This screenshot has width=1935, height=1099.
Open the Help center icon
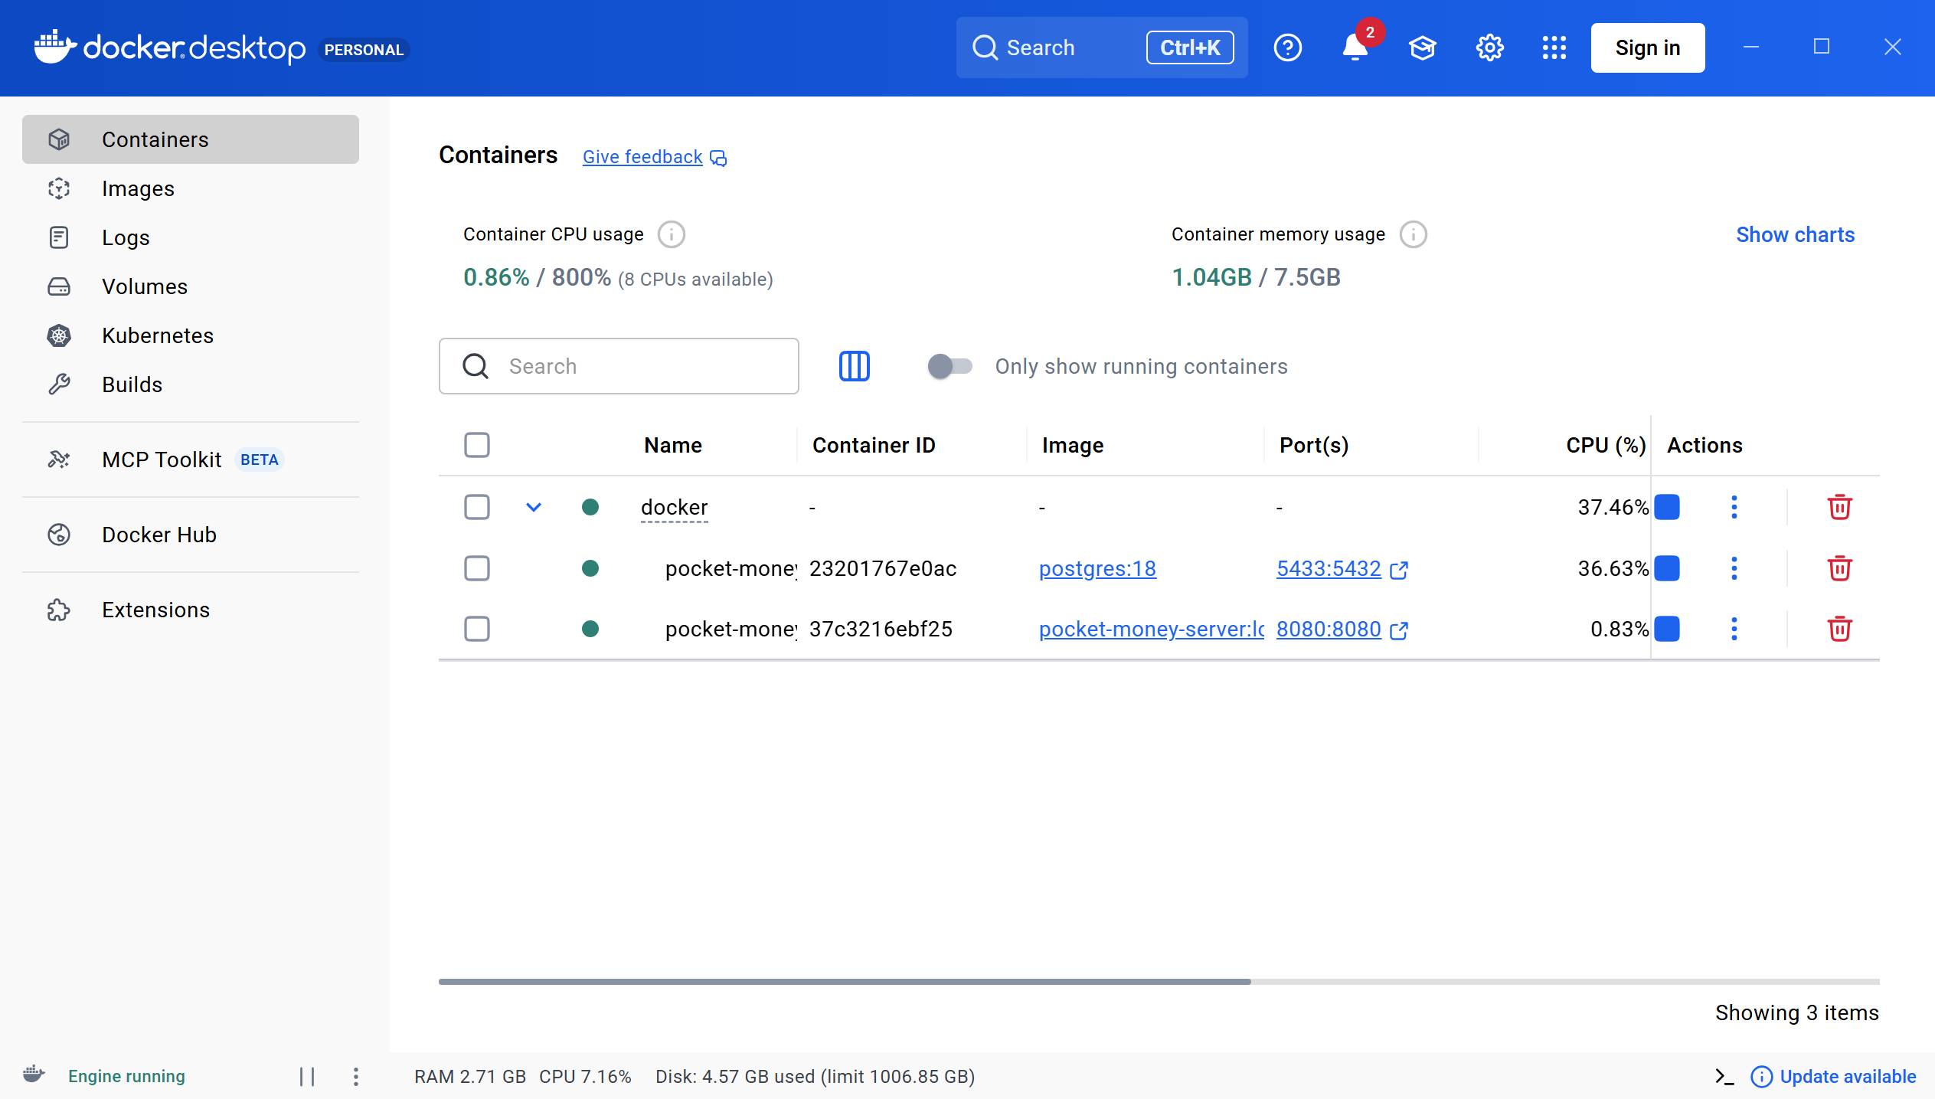tap(1287, 47)
